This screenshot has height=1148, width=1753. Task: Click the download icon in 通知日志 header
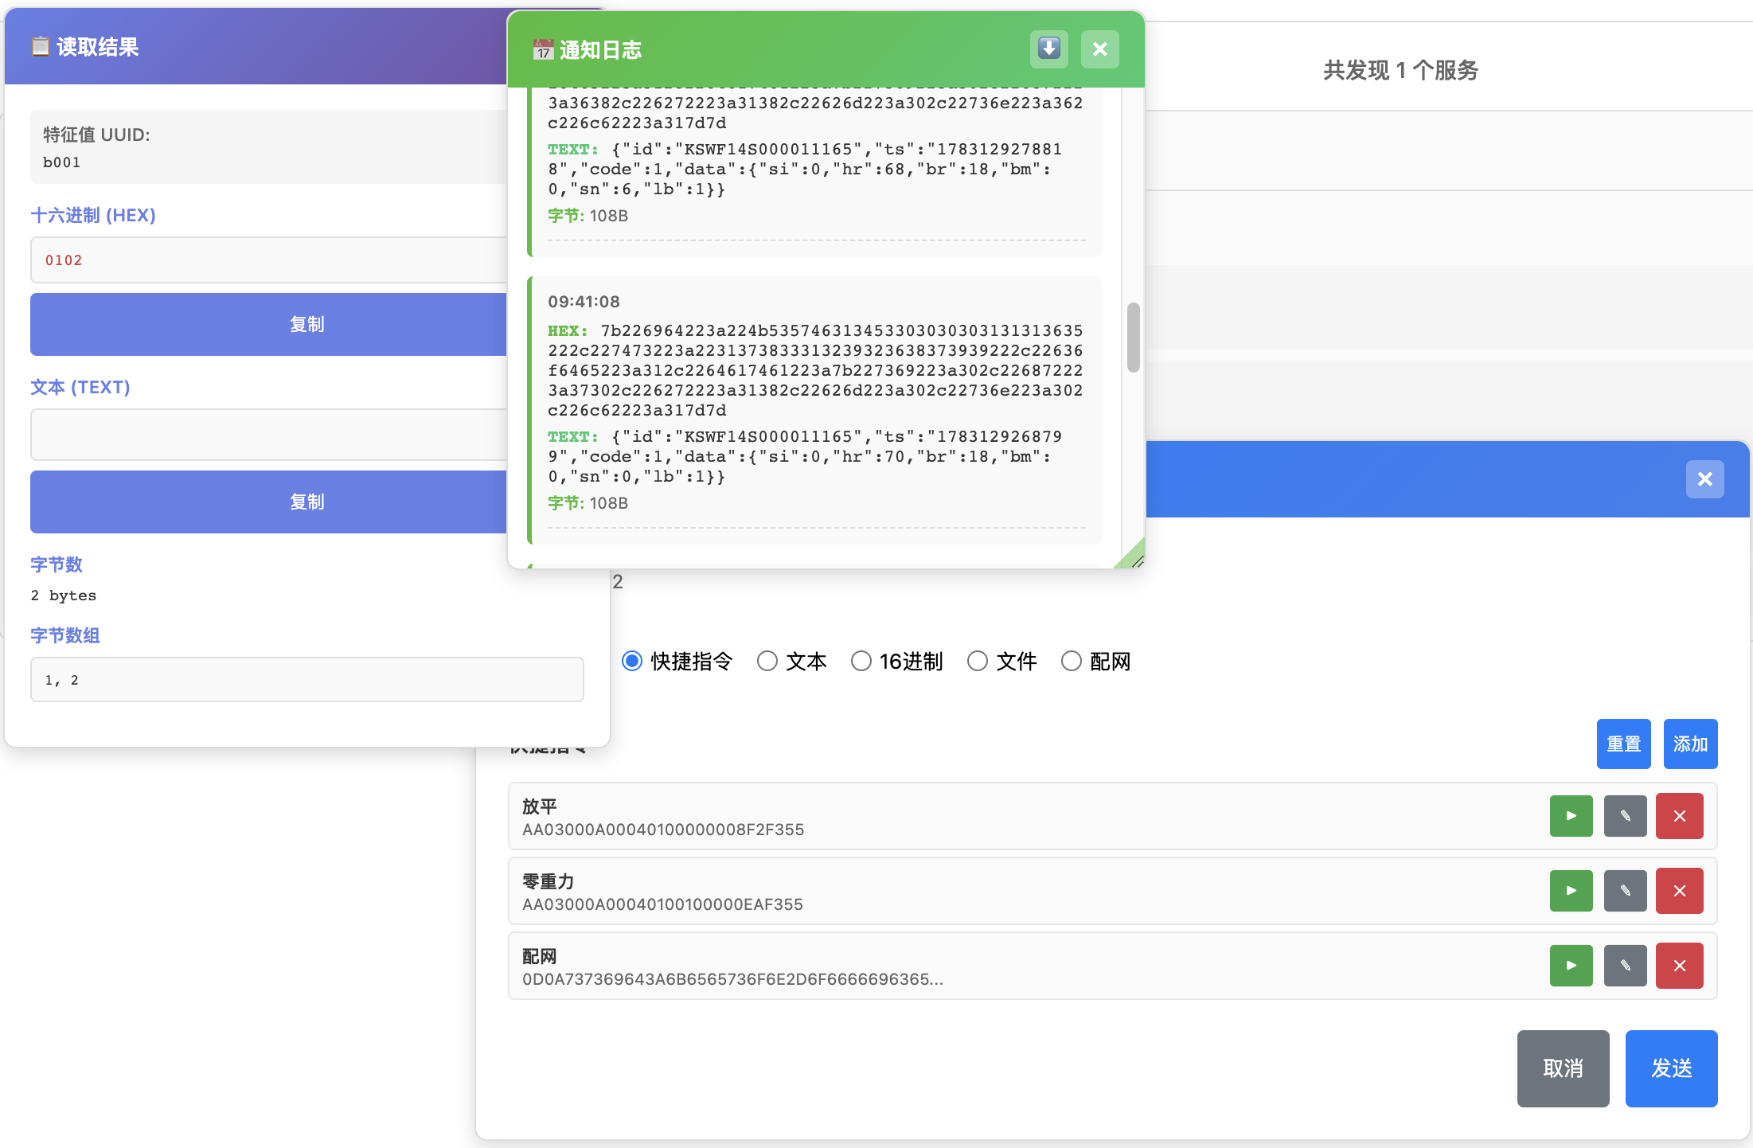click(1048, 49)
